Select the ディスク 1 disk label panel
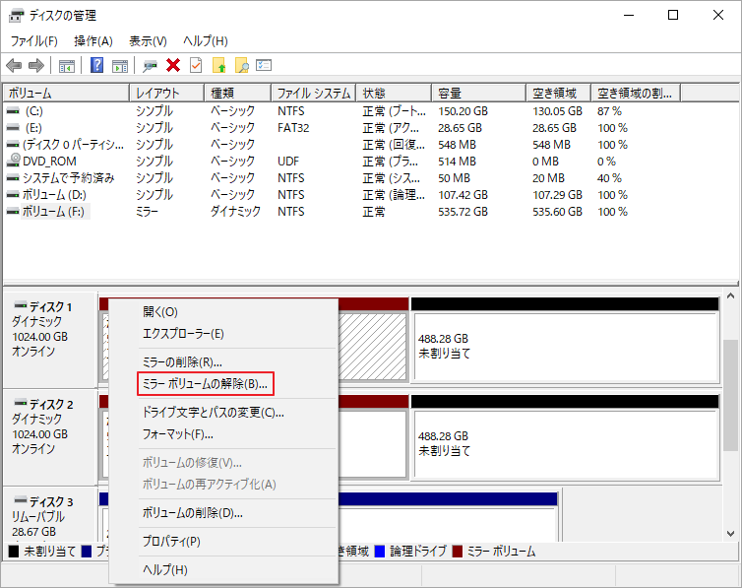Viewport: 742px width, 588px height. pos(50,340)
